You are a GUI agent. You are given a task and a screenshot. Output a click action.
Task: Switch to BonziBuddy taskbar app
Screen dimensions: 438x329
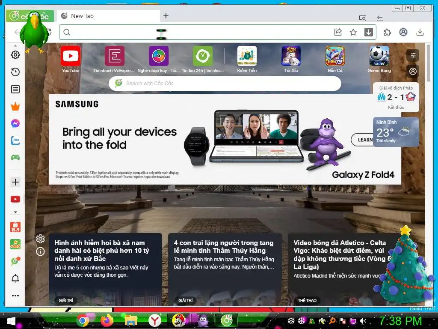[203, 320]
